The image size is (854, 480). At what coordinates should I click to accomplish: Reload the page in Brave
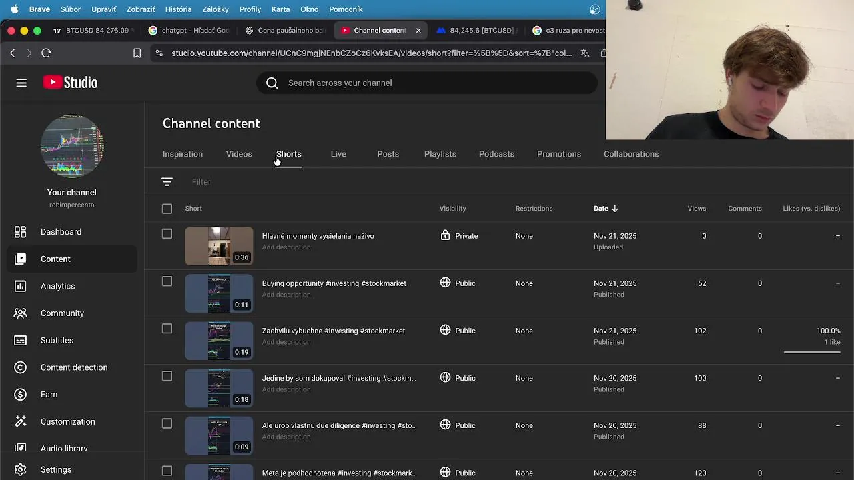46,53
